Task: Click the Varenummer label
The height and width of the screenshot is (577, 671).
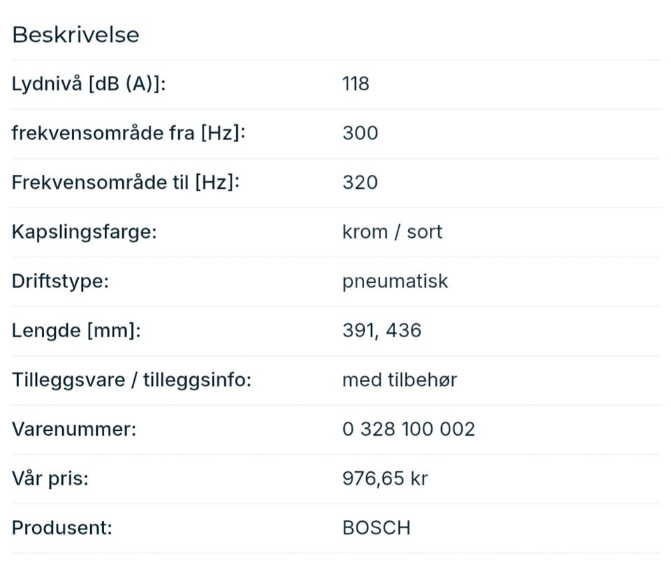Action: point(74,429)
